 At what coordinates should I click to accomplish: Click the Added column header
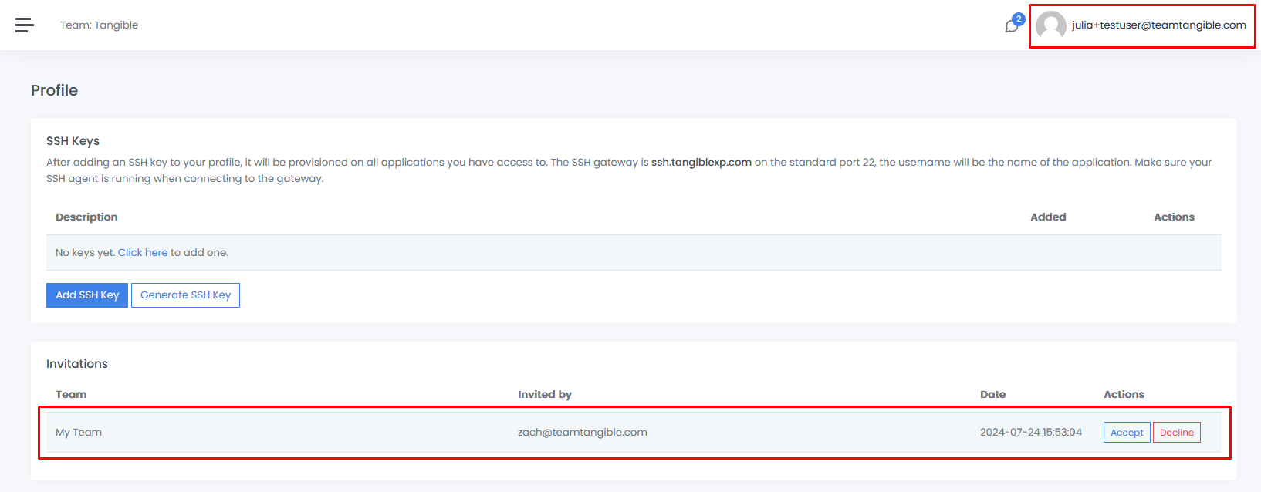click(1047, 217)
